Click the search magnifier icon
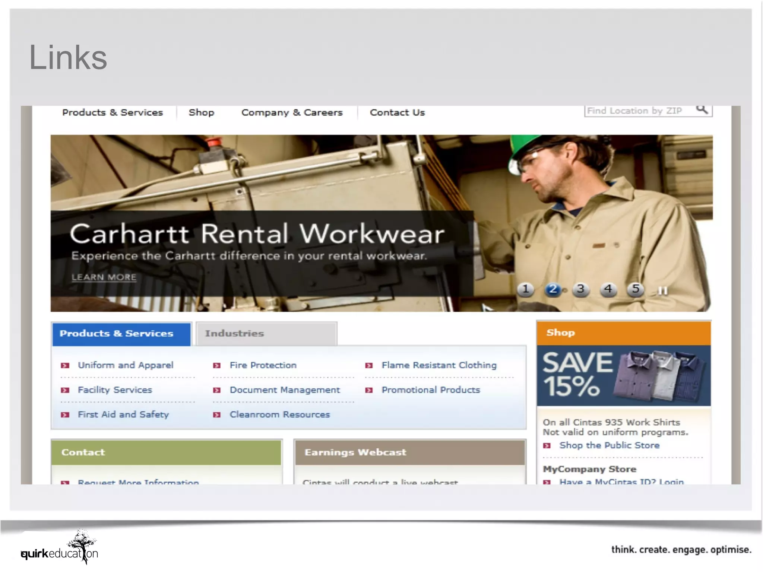This screenshot has height=572, width=763. [x=702, y=110]
